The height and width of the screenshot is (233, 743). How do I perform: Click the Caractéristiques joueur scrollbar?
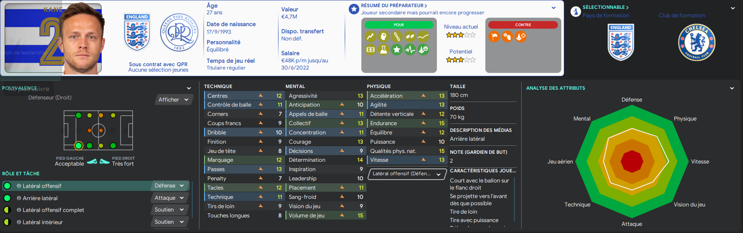tap(514, 198)
